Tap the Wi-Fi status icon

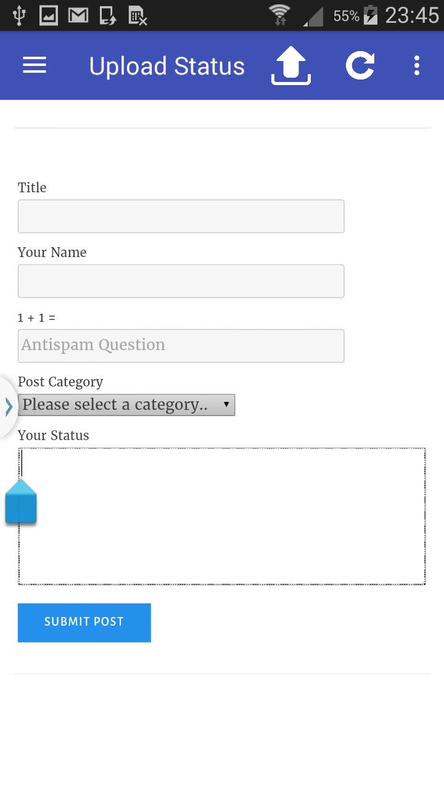pyautogui.click(x=279, y=15)
